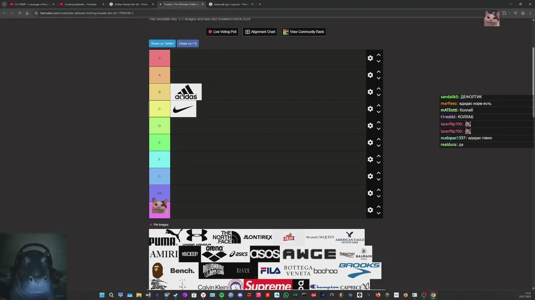The image size is (535, 300).
Task: Move the B tier row down
Action: pyautogui.click(x=379, y=95)
